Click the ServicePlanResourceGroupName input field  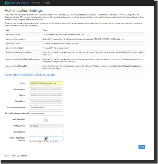coord(46,113)
